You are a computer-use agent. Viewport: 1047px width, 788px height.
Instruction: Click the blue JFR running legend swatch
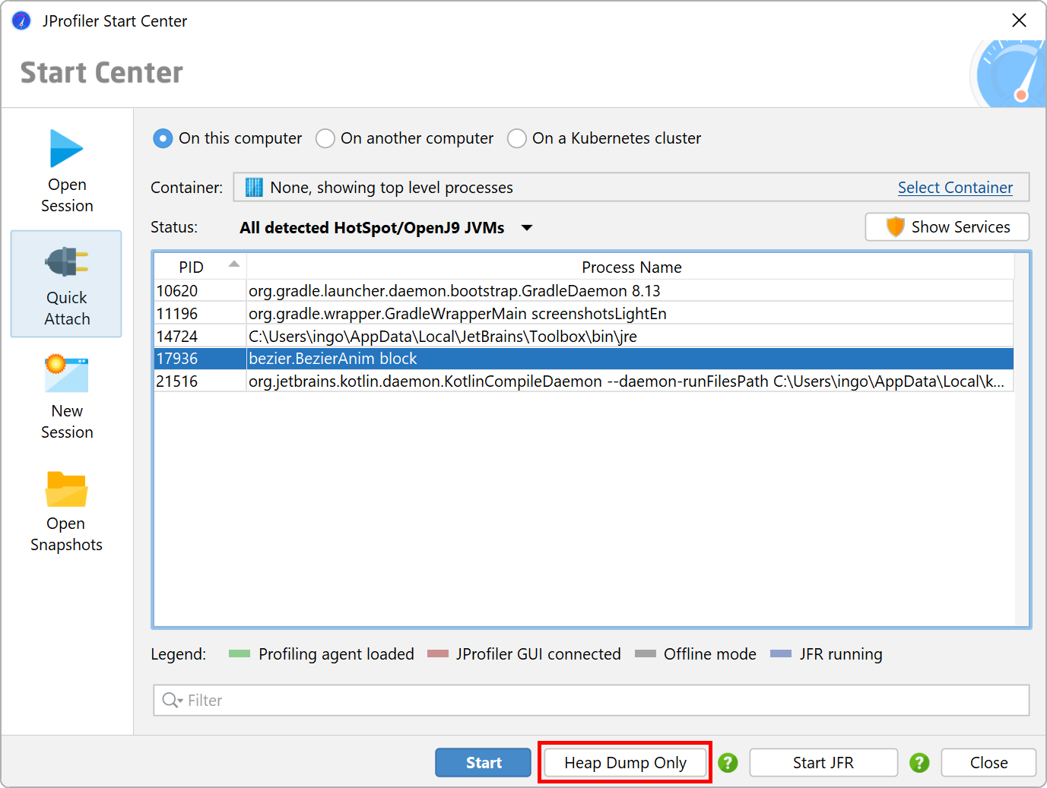click(x=781, y=654)
